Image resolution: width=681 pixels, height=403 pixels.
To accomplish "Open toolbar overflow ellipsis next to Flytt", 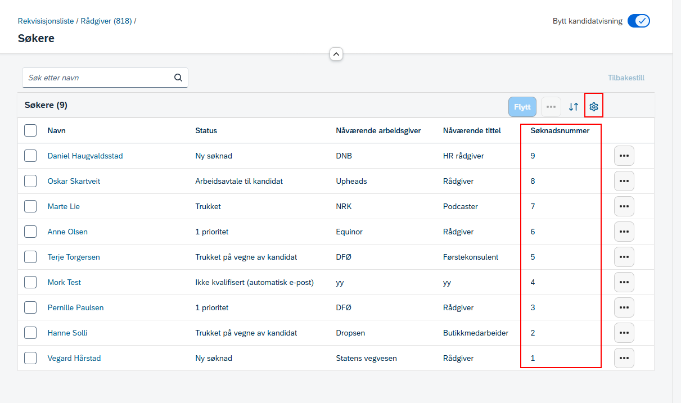I will click(551, 107).
